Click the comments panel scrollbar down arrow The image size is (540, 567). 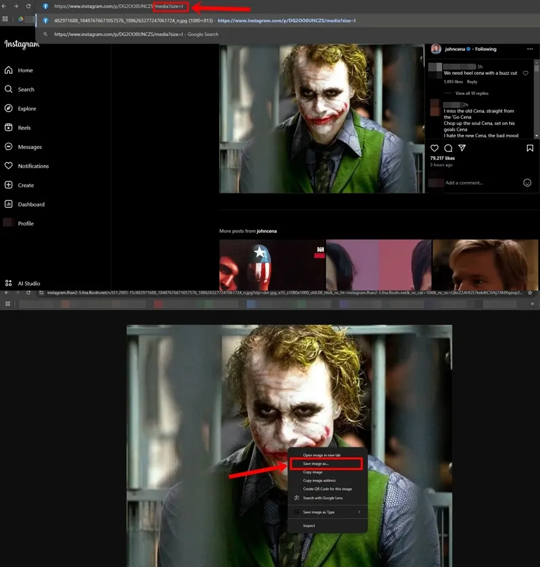click(537, 136)
